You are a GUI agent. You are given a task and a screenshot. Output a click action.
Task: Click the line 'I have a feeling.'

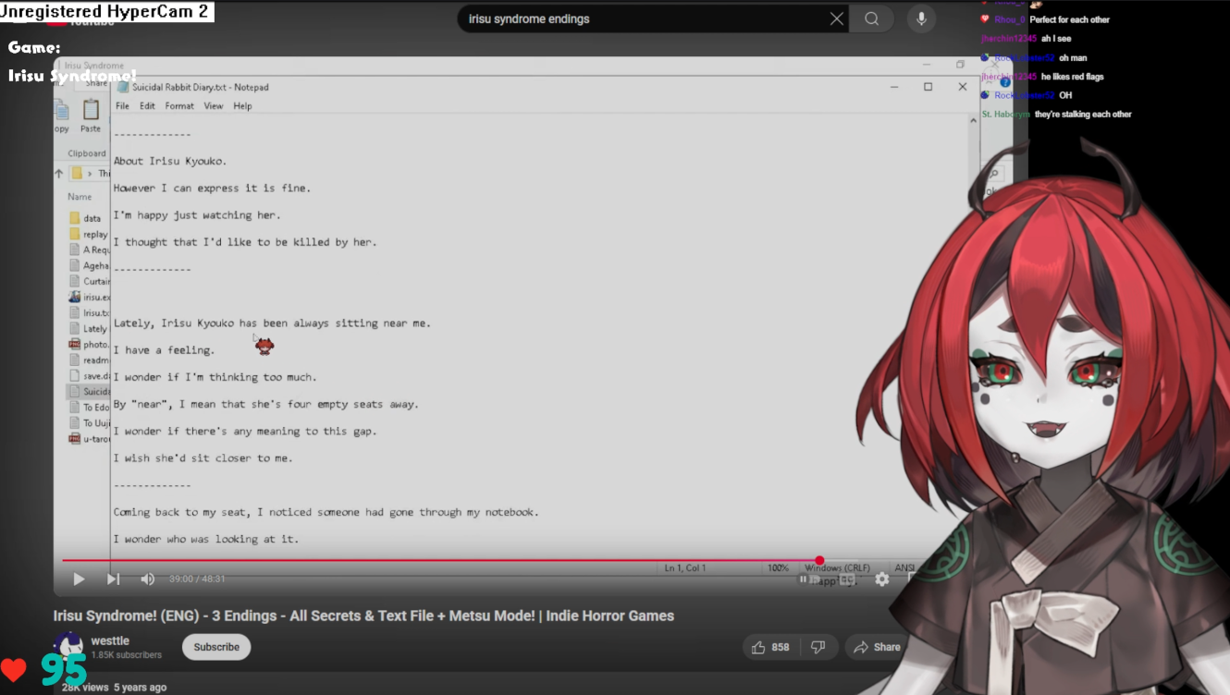pyautogui.click(x=164, y=350)
